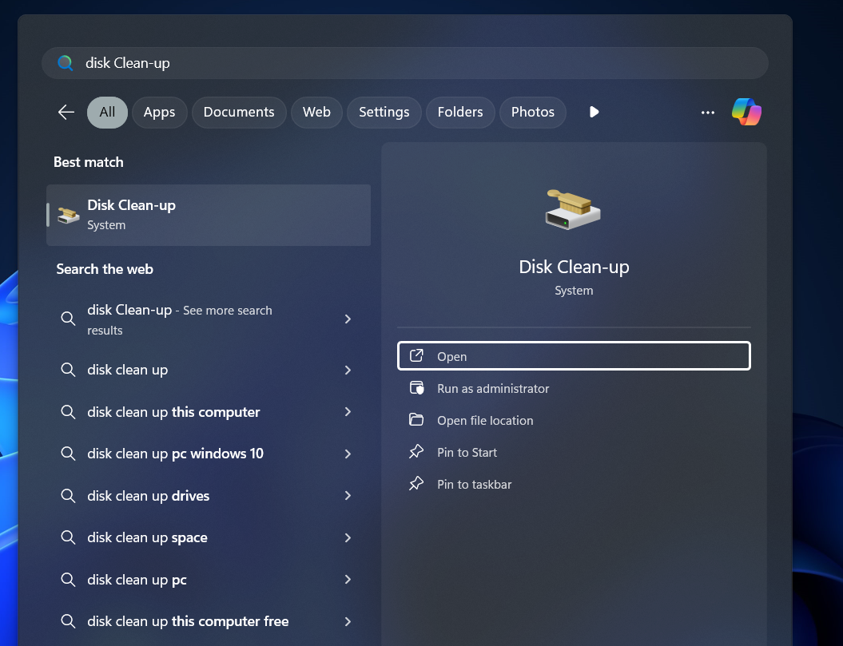Select the All filter tab
This screenshot has height=646, width=843.
tap(107, 113)
